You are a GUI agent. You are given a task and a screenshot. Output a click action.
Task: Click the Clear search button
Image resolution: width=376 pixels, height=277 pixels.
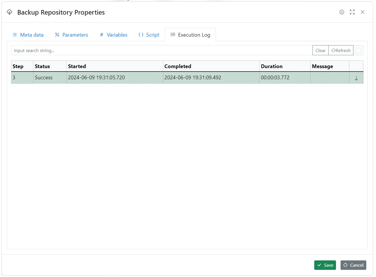click(320, 50)
